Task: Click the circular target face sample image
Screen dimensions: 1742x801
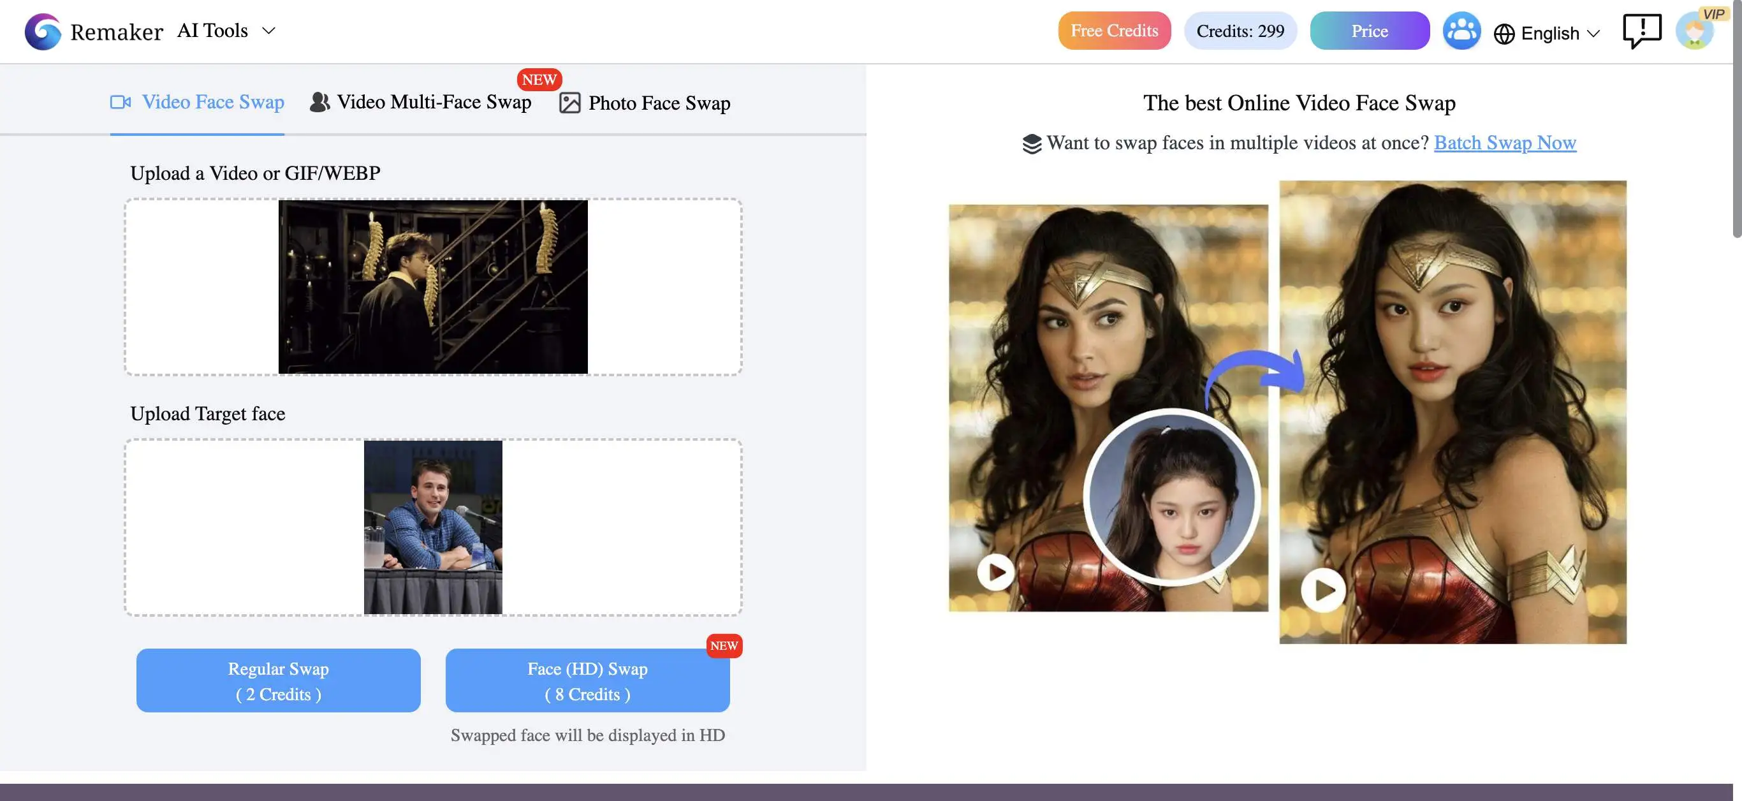Action: tap(1171, 497)
